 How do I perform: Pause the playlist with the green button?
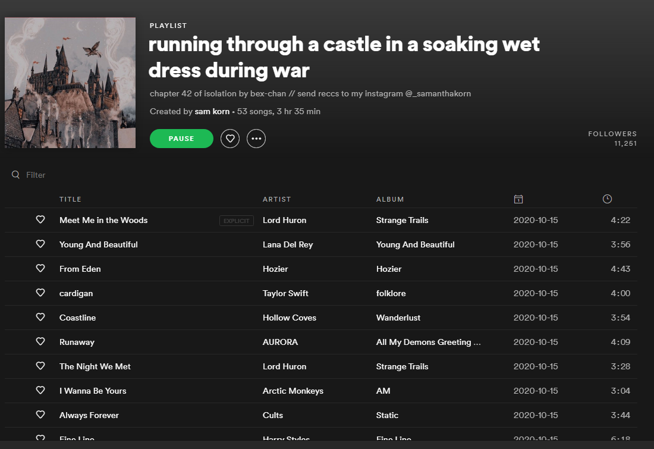click(x=181, y=139)
